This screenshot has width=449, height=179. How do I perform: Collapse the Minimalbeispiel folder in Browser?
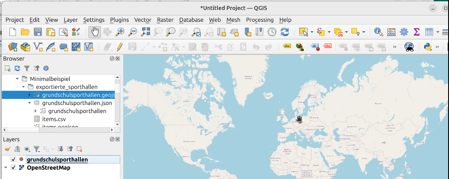pos(18,79)
